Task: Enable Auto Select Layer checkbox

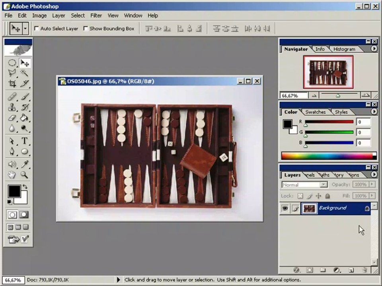Action: [37, 29]
